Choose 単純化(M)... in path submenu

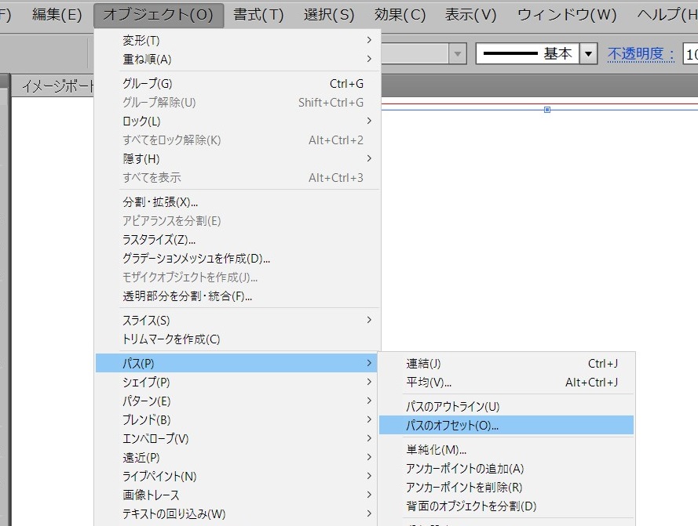coord(506,449)
